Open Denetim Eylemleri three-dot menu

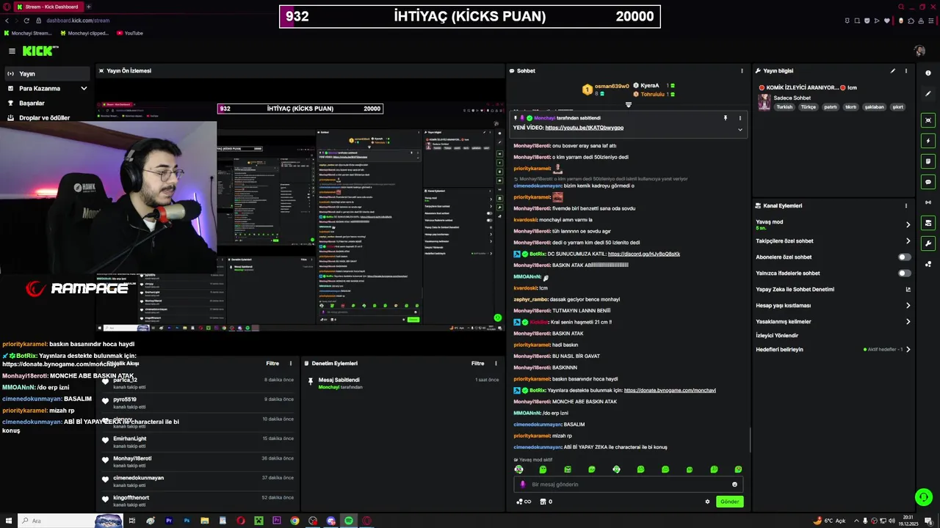click(x=496, y=363)
